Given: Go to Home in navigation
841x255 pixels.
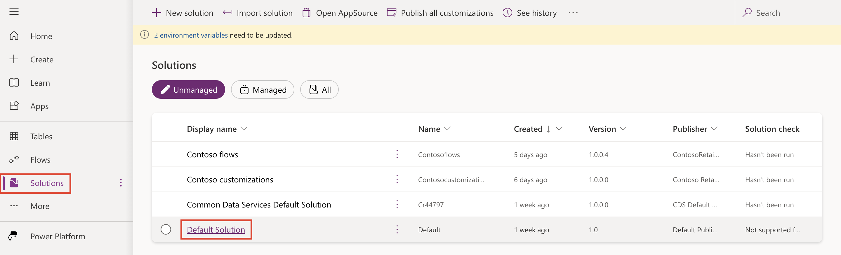Looking at the screenshot, I should (x=41, y=36).
